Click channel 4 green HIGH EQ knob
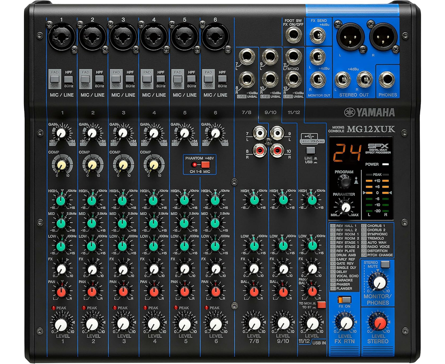This screenshot has height=364, width=445. [x=153, y=199]
